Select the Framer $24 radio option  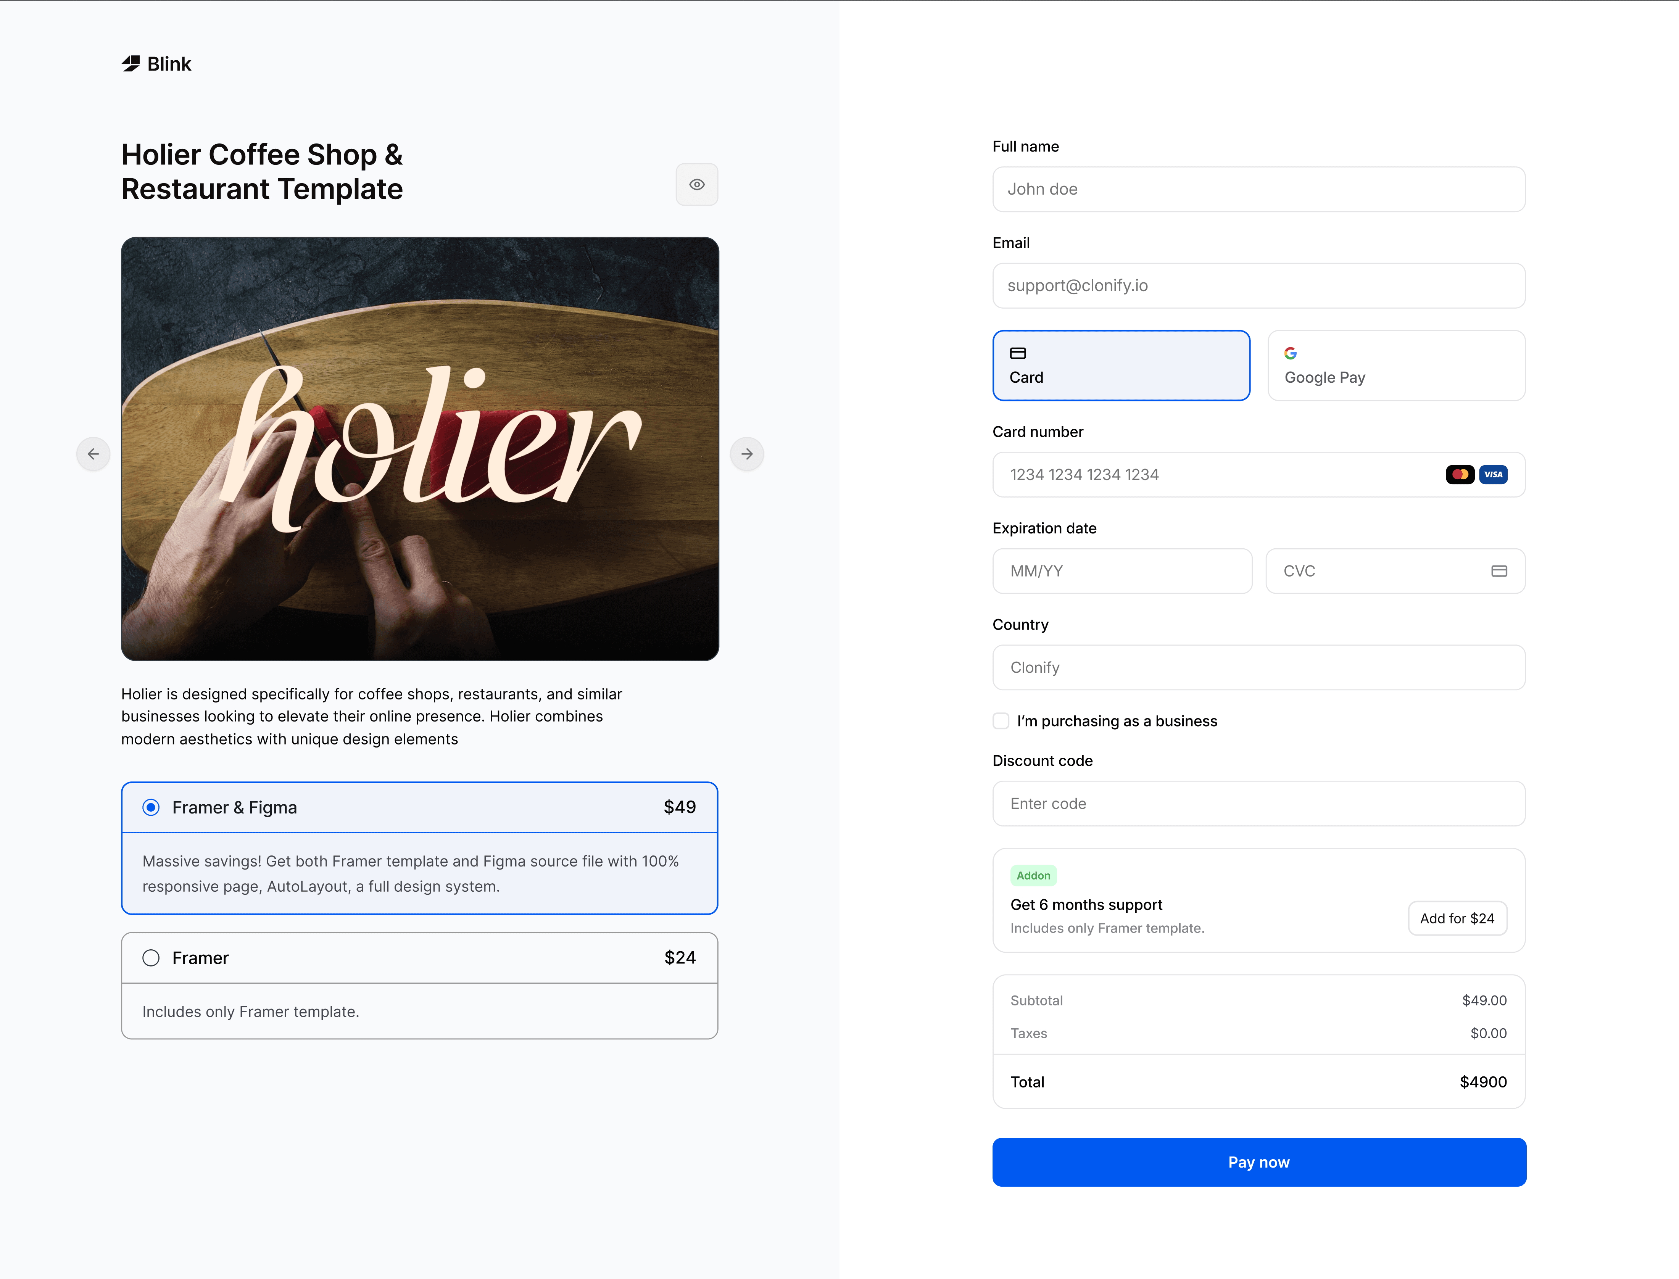151,958
